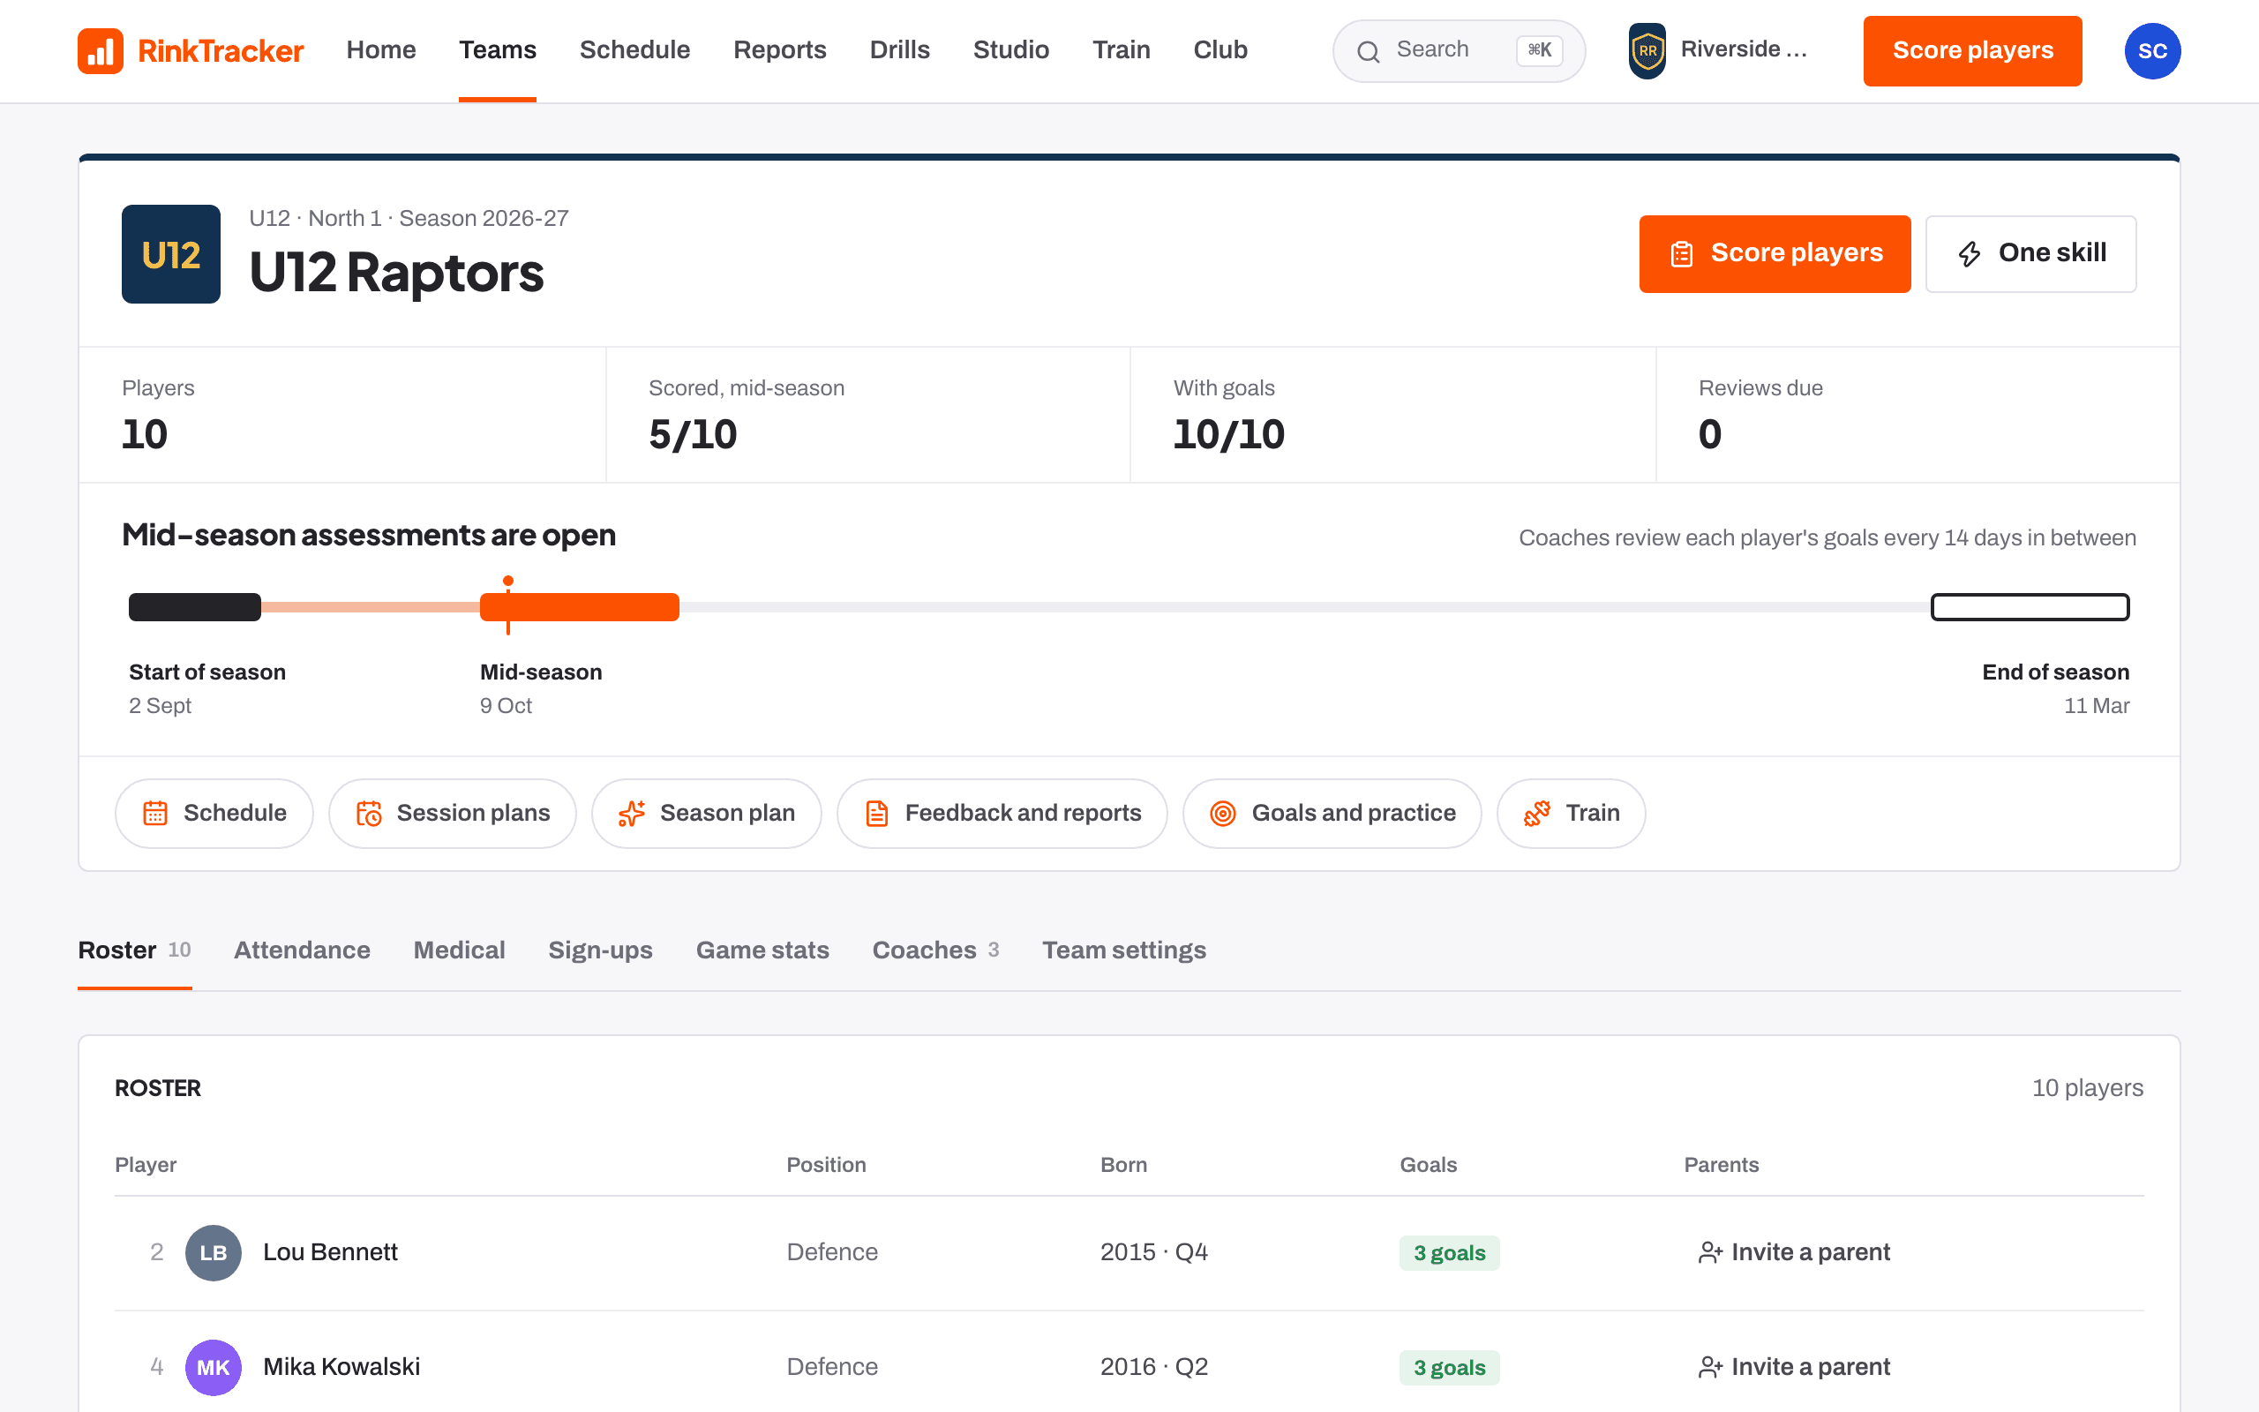Viewport: 2259px width, 1412px height.
Task: Click the Lou Bennett player name
Action: [x=330, y=1252]
